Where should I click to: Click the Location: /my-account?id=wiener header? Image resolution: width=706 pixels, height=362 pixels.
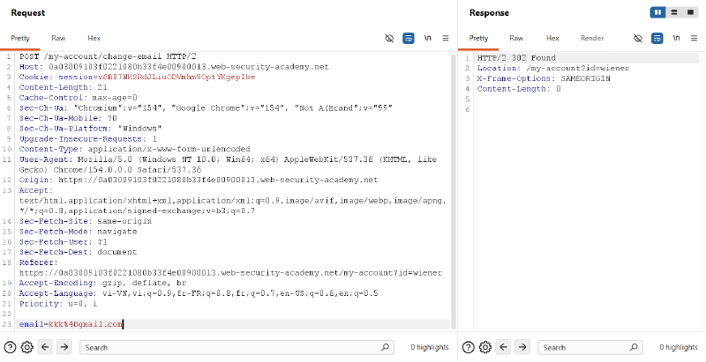[x=553, y=69]
